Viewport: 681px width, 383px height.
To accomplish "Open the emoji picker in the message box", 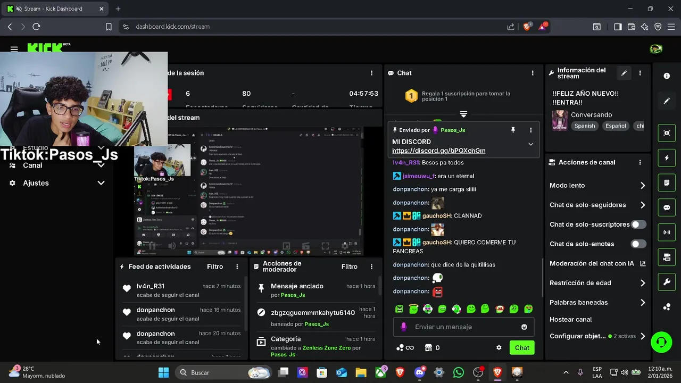I will pyautogui.click(x=524, y=327).
